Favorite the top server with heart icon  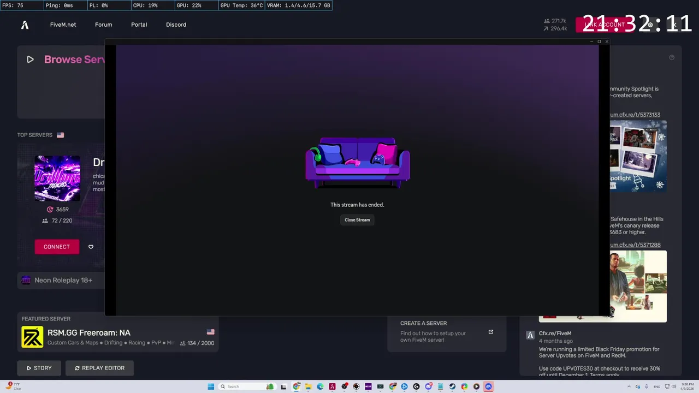click(91, 247)
